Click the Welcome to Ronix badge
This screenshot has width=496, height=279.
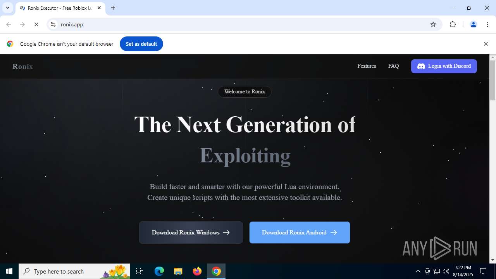245,92
